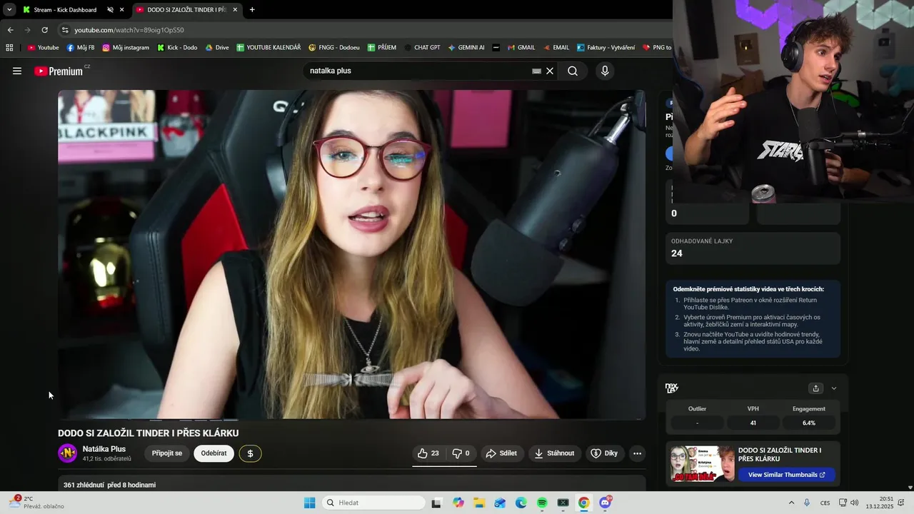Click the Připojit se join button

[x=167, y=453]
